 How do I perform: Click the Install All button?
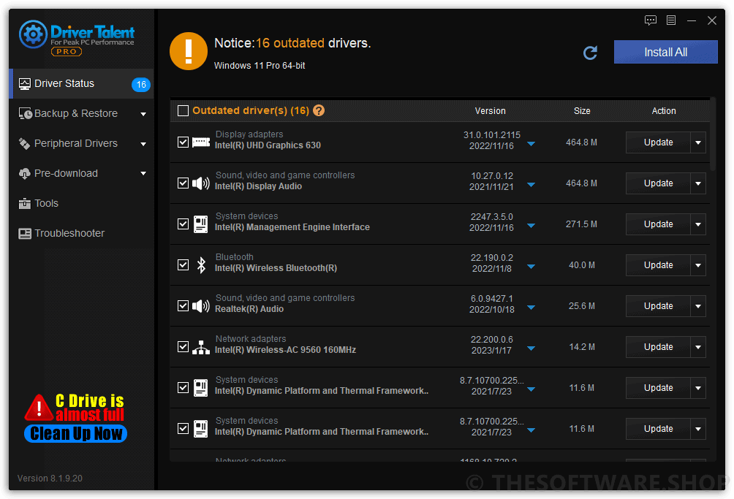pyautogui.click(x=666, y=52)
